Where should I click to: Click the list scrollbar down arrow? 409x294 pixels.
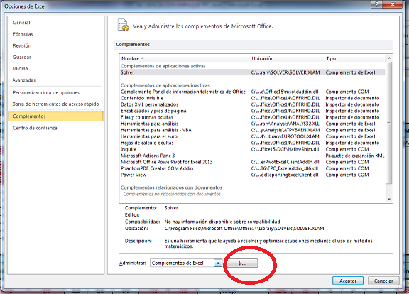[389, 199]
